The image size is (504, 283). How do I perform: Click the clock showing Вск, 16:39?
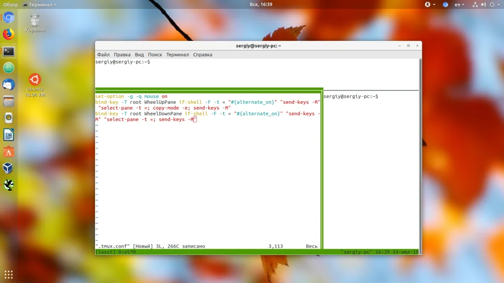(x=261, y=4)
